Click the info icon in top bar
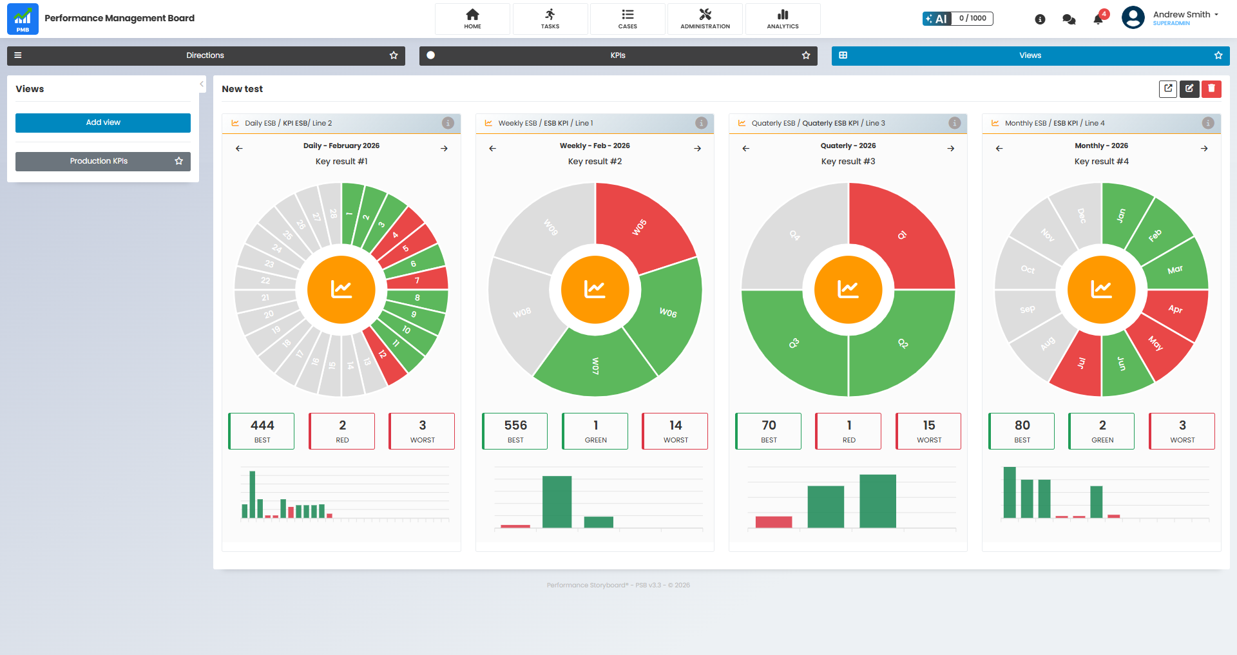The height and width of the screenshot is (655, 1237). (x=1040, y=19)
